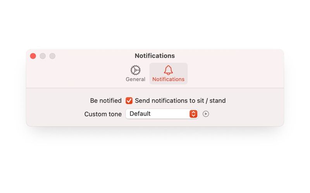The height and width of the screenshot is (193, 310).
Task: Click the "Be notified" setting label
Action: coord(106,101)
